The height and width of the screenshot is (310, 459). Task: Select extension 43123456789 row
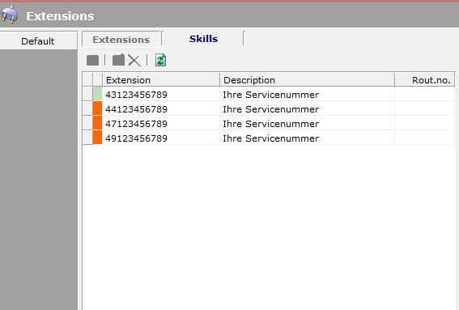point(269,94)
